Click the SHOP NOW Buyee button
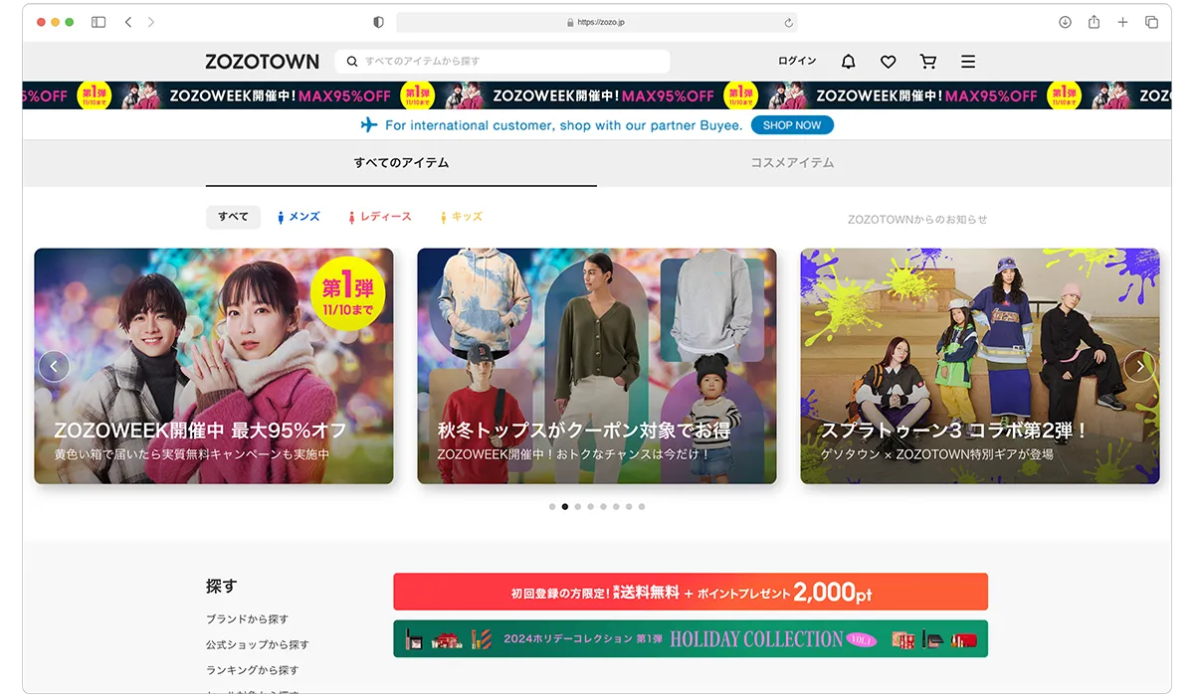The image size is (1194, 698). [792, 124]
